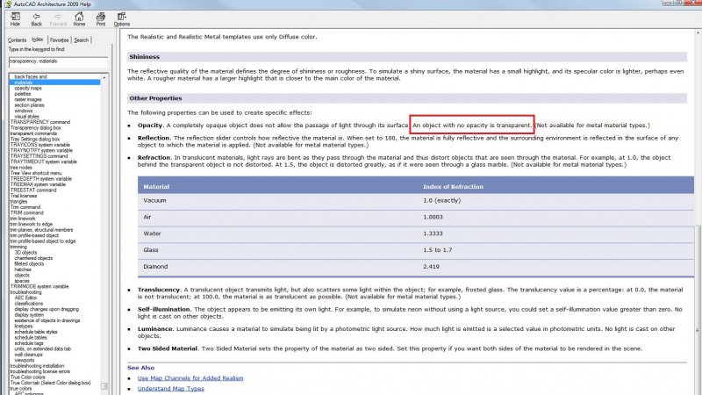Open the Options toolbar menu
Screen dimensions: 702x395
tap(121, 18)
